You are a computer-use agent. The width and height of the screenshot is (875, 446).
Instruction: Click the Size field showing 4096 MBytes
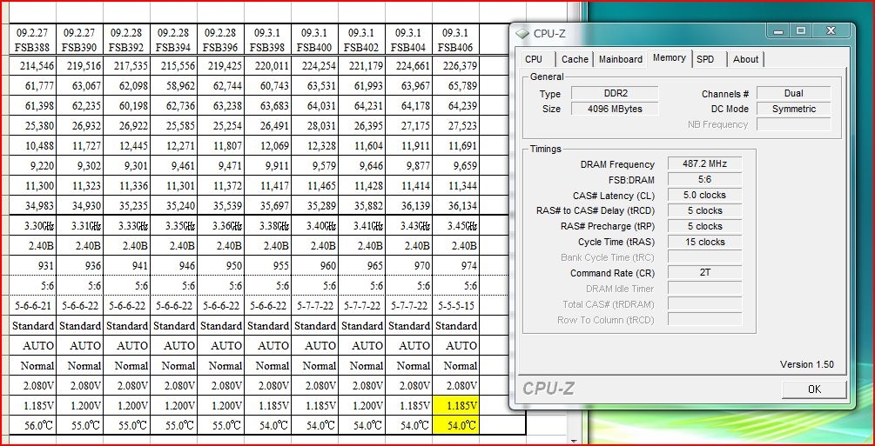pos(615,109)
